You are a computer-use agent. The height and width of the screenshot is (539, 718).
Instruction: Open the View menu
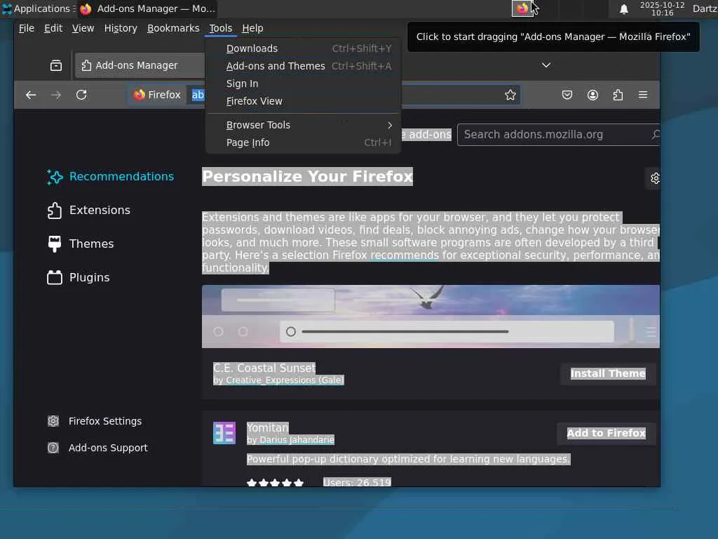(x=83, y=28)
